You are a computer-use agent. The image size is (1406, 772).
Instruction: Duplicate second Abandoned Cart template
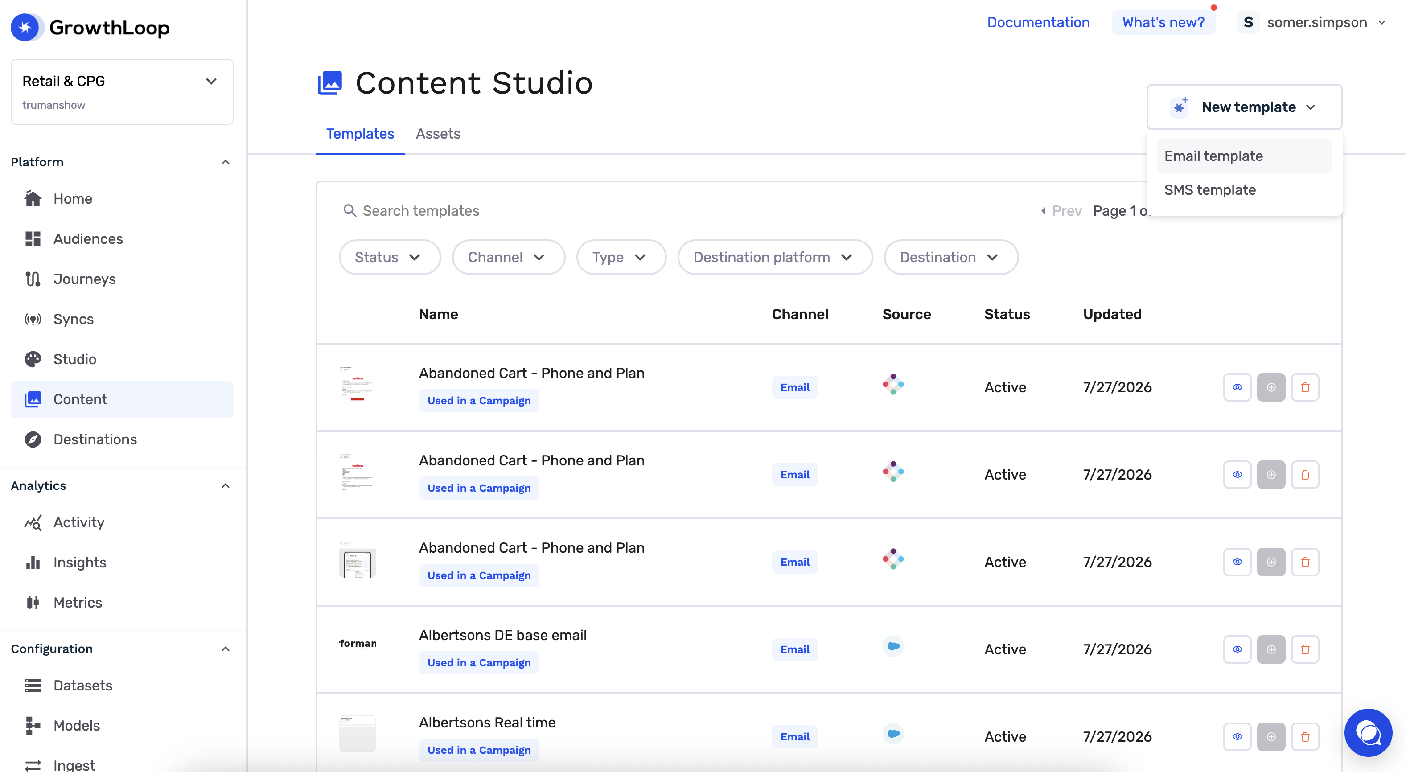click(1271, 475)
